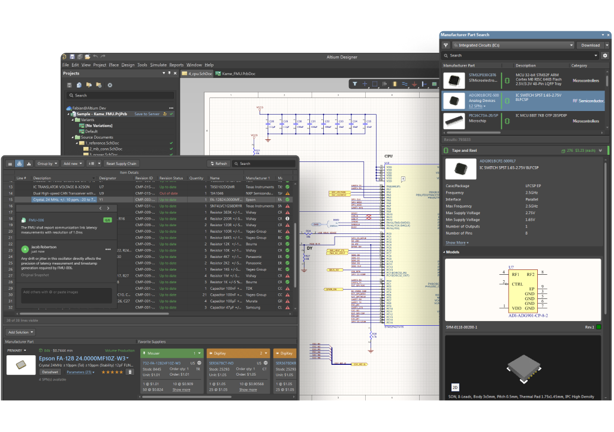
Task: Click the trash icon beside the star rating
Action: 130,372
